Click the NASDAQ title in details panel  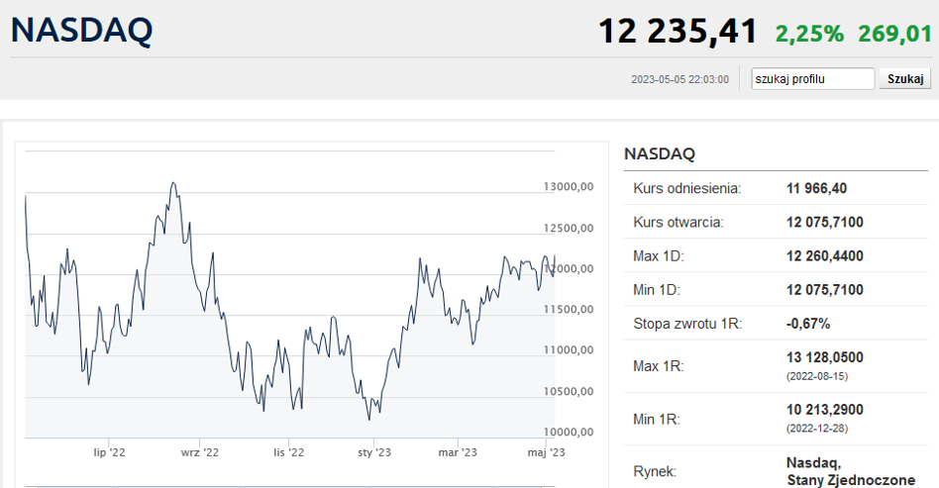click(660, 153)
